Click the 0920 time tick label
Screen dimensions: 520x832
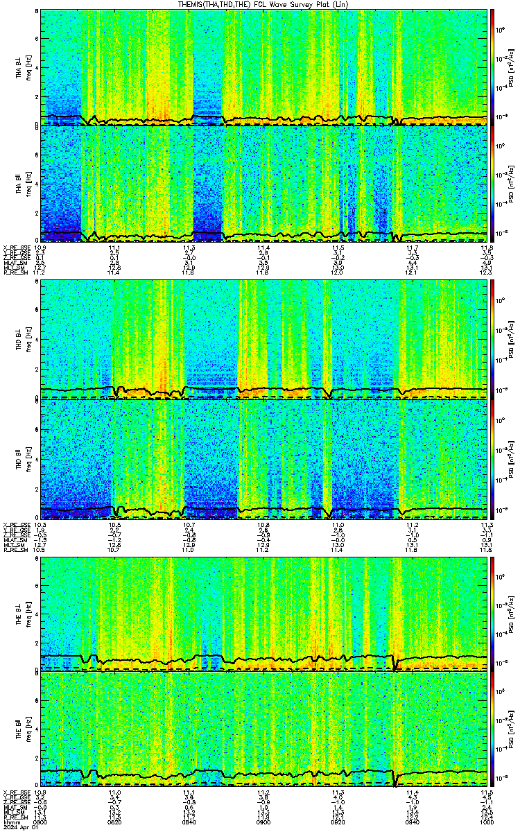(x=338, y=822)
